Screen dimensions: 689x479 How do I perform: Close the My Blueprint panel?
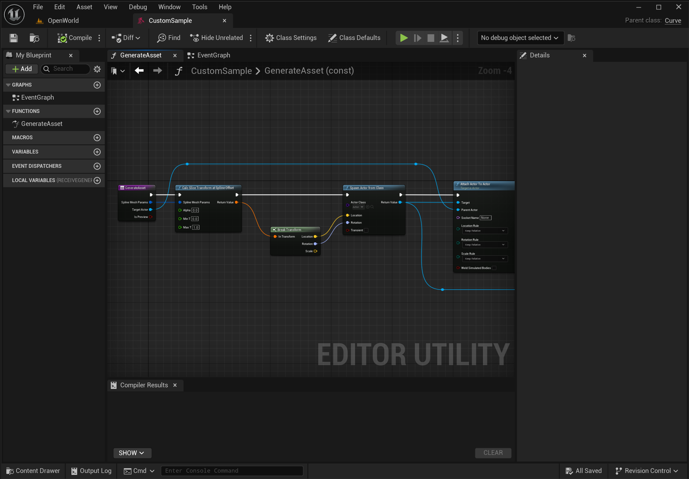[71, 56]
